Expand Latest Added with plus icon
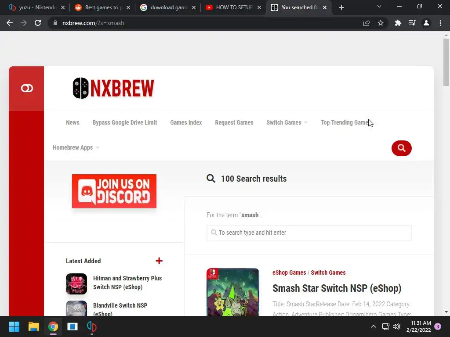 (x=159, y=261)
